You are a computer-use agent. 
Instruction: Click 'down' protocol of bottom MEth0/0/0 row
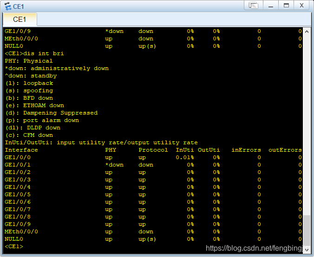click(146, 231)
